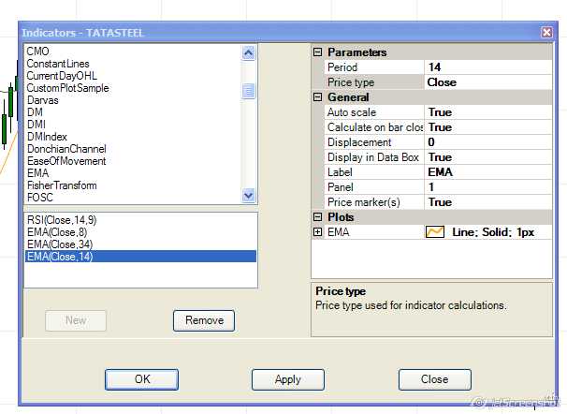
Task: Open the Price type value Close
Action: 488,82
